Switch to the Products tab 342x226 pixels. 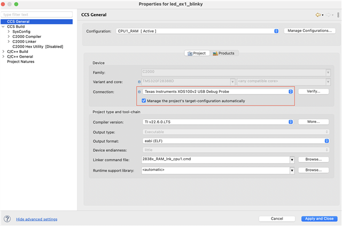pyautogui.click(x=223, y=53)
